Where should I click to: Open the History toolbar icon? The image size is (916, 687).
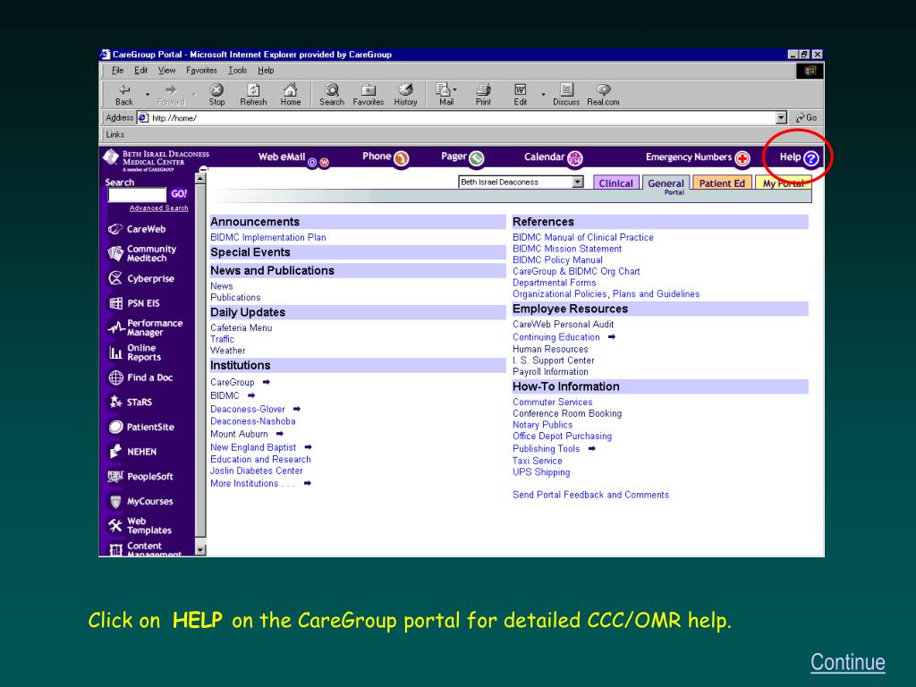pos(405,94)
